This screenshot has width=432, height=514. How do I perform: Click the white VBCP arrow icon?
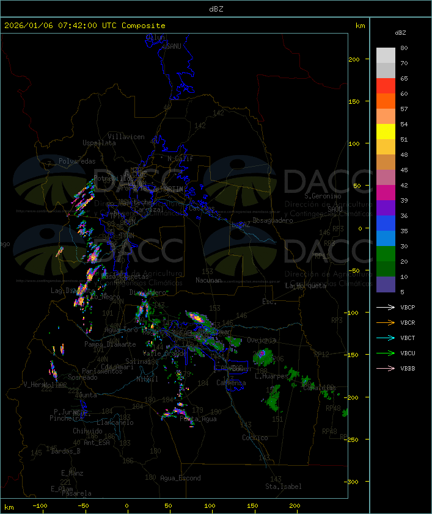click(x=386, y=308)
